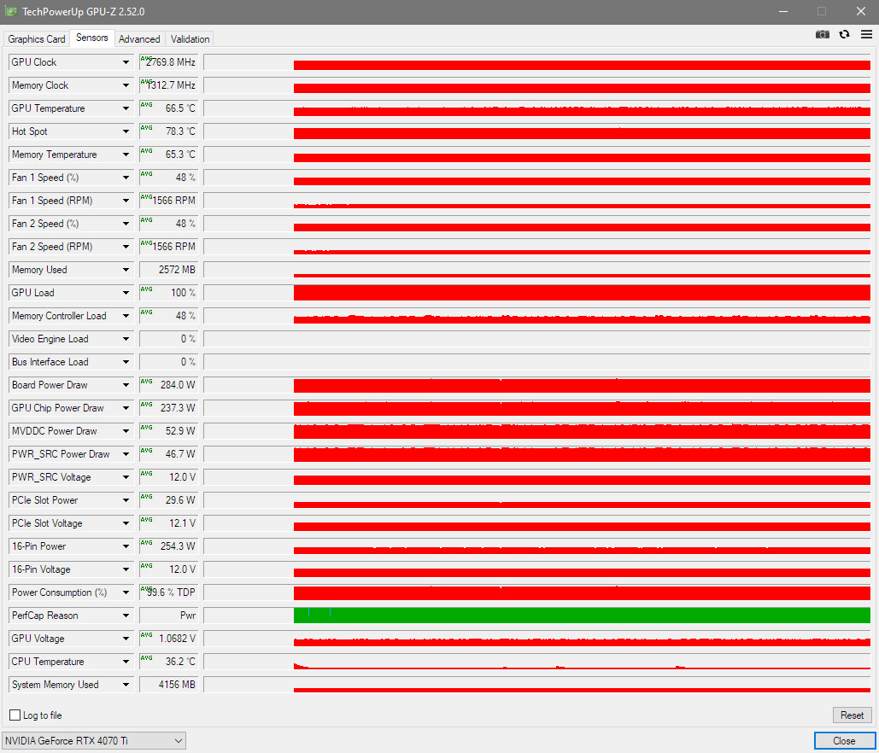Click the AVG indicator on Board Power Draw
The image size is (879, 753).
(x=146, y=382)
